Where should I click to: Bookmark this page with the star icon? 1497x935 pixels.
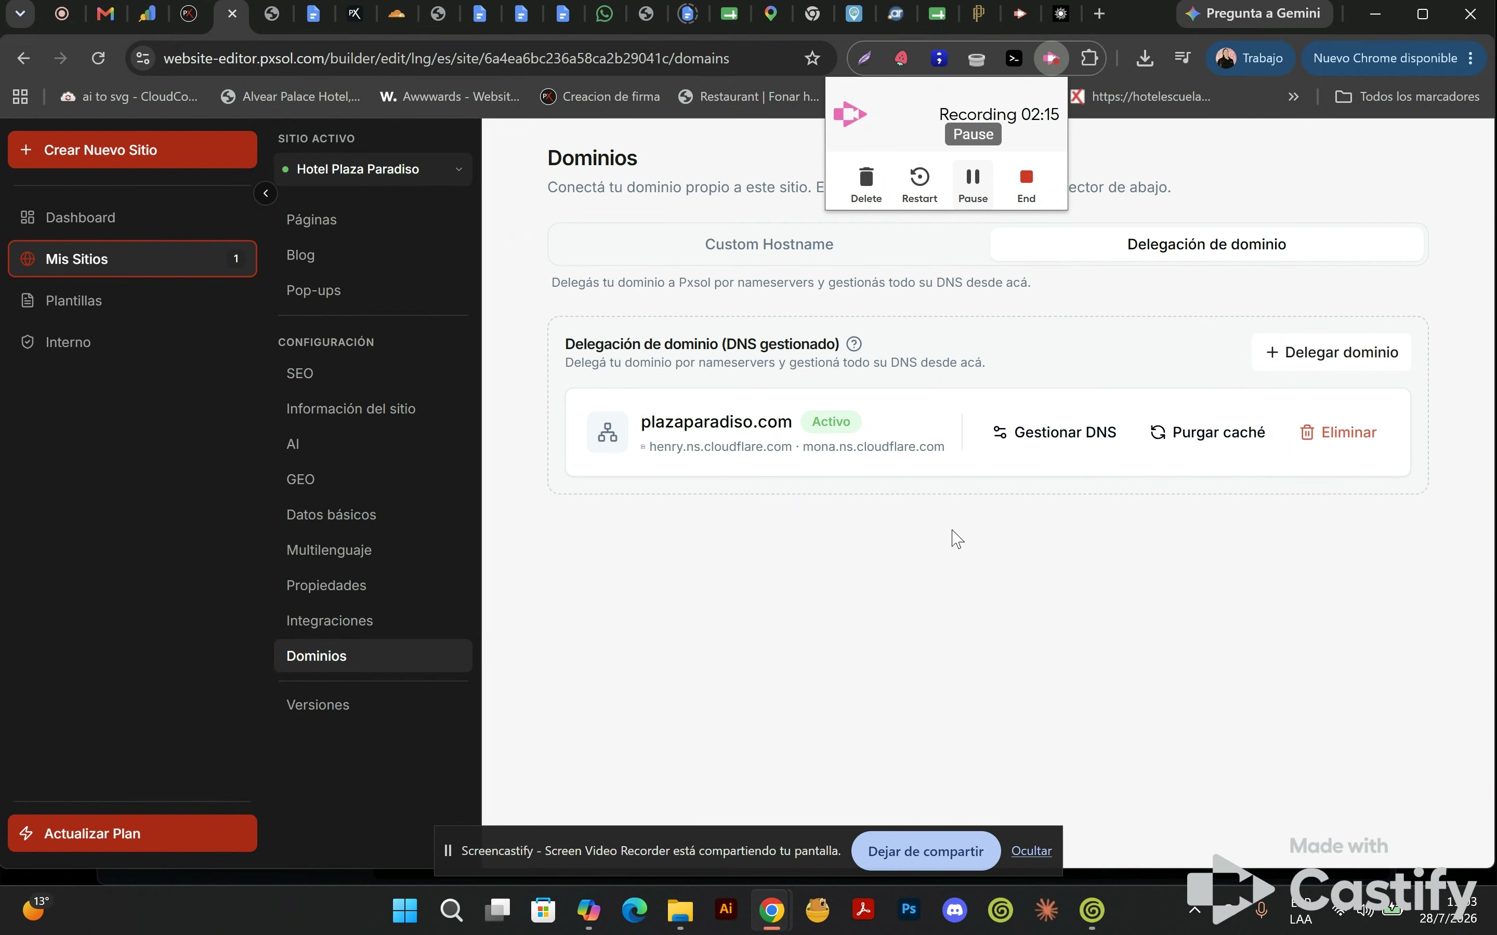[812, 58]
